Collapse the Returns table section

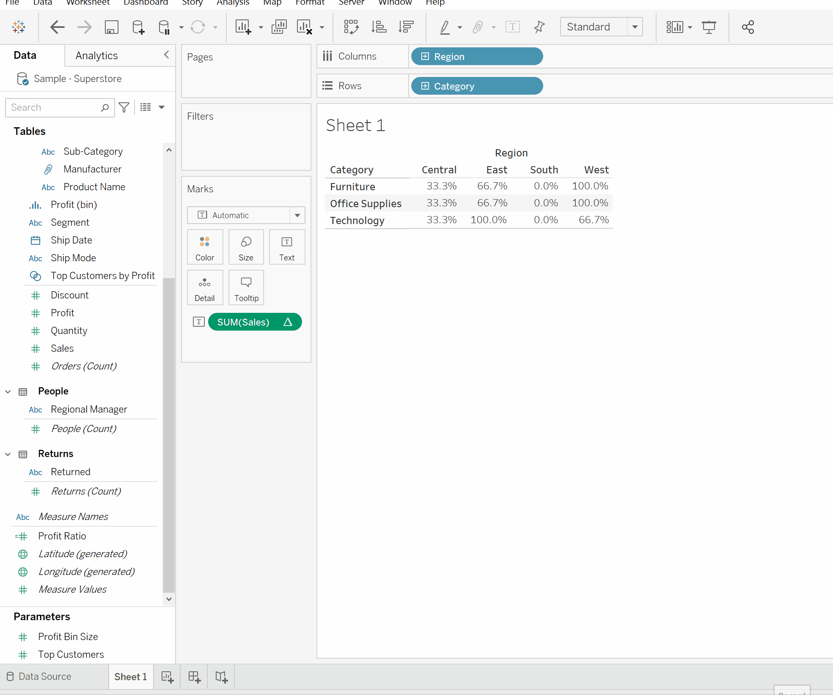click(8, 454)
